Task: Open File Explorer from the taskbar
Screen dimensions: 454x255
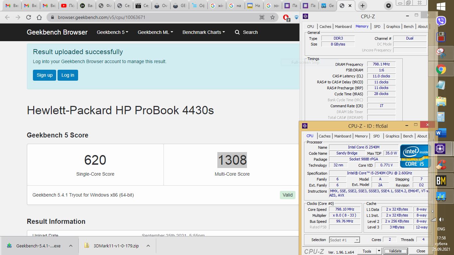Action: coord(441,101)
